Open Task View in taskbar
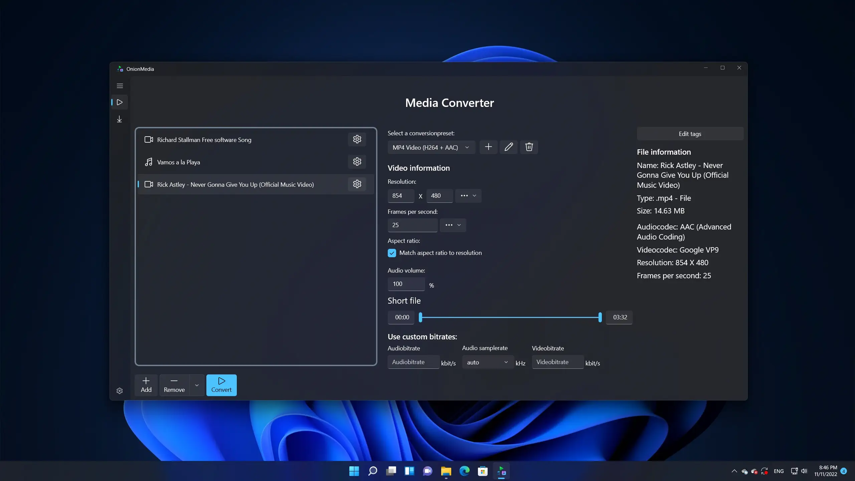 (x=391, y=471)
